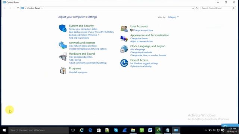Click the search magnifier in Control Panel search

pos(233,8)
